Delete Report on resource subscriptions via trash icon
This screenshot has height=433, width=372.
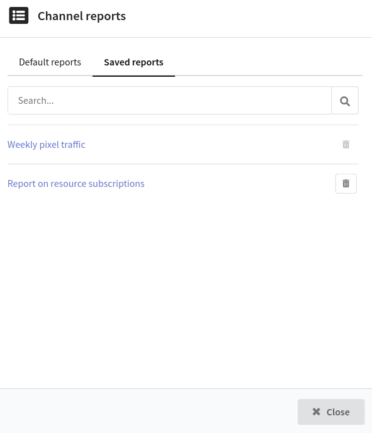pos(346,184)
